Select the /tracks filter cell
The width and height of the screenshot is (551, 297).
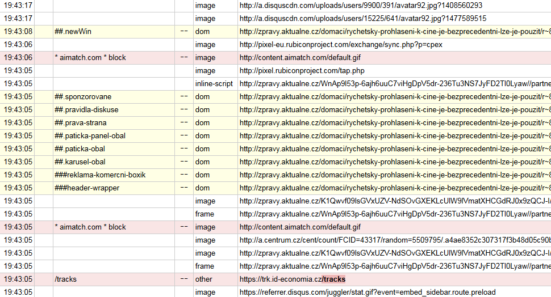pyautogui.click(x=66, y=279)
